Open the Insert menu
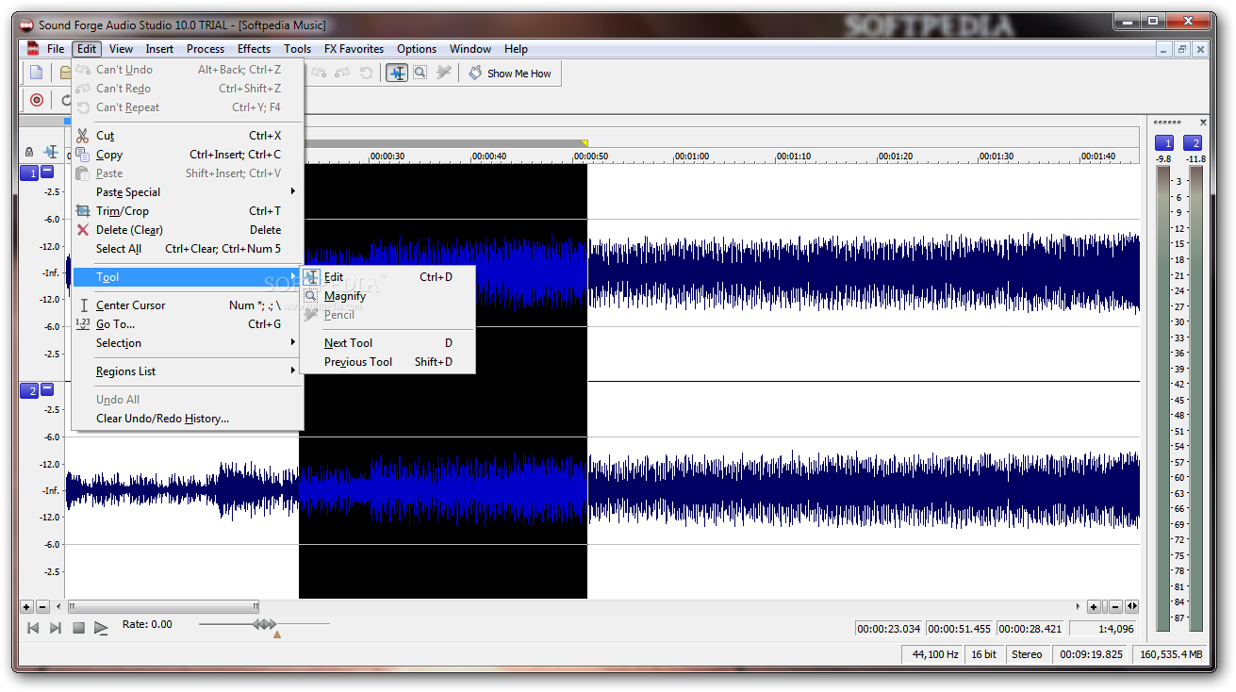This screenshot has height=692, width=1236. [159, 49]
